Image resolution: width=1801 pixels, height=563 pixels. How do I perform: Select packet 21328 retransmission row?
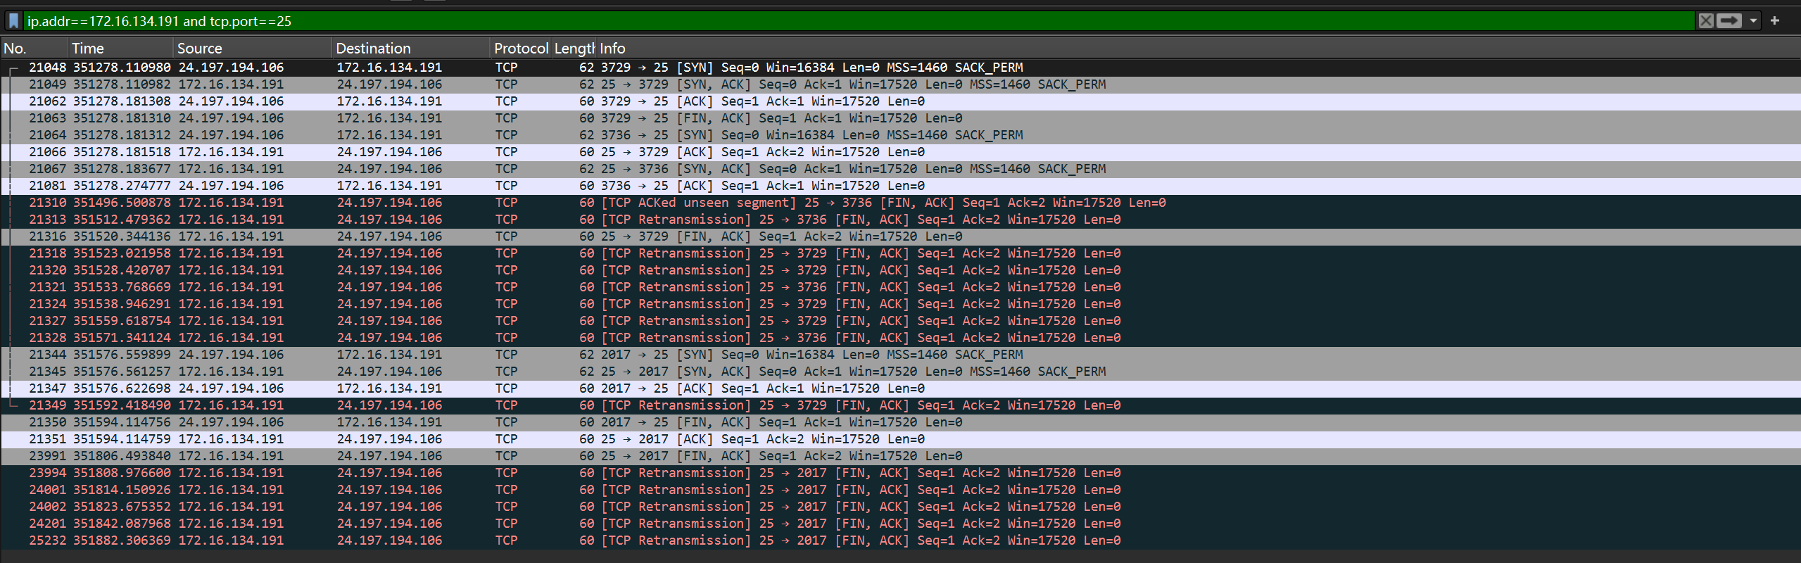[x=900, y=338]
